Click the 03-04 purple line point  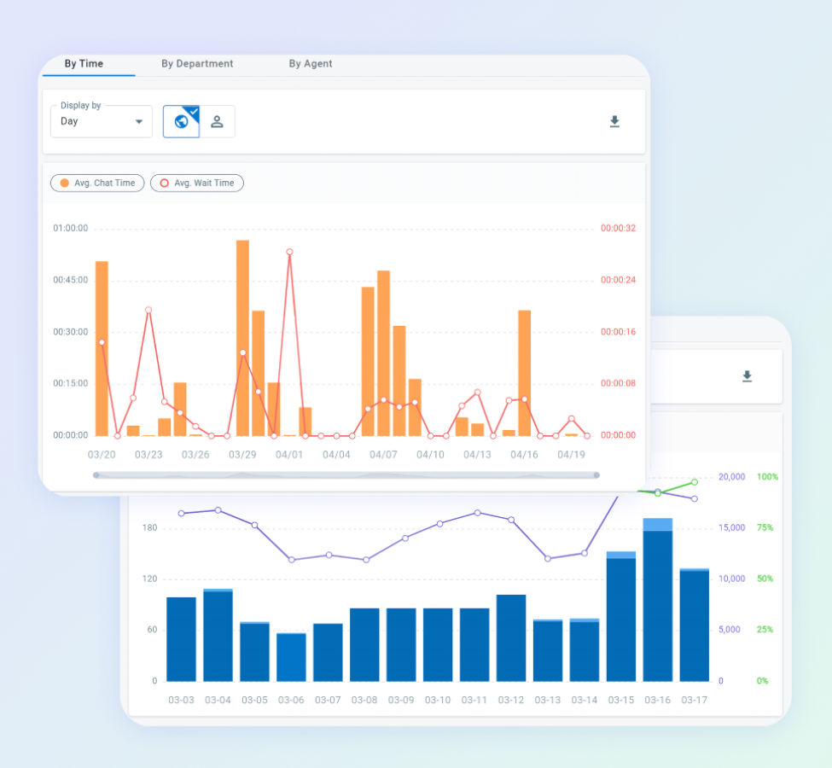(218, 510)
